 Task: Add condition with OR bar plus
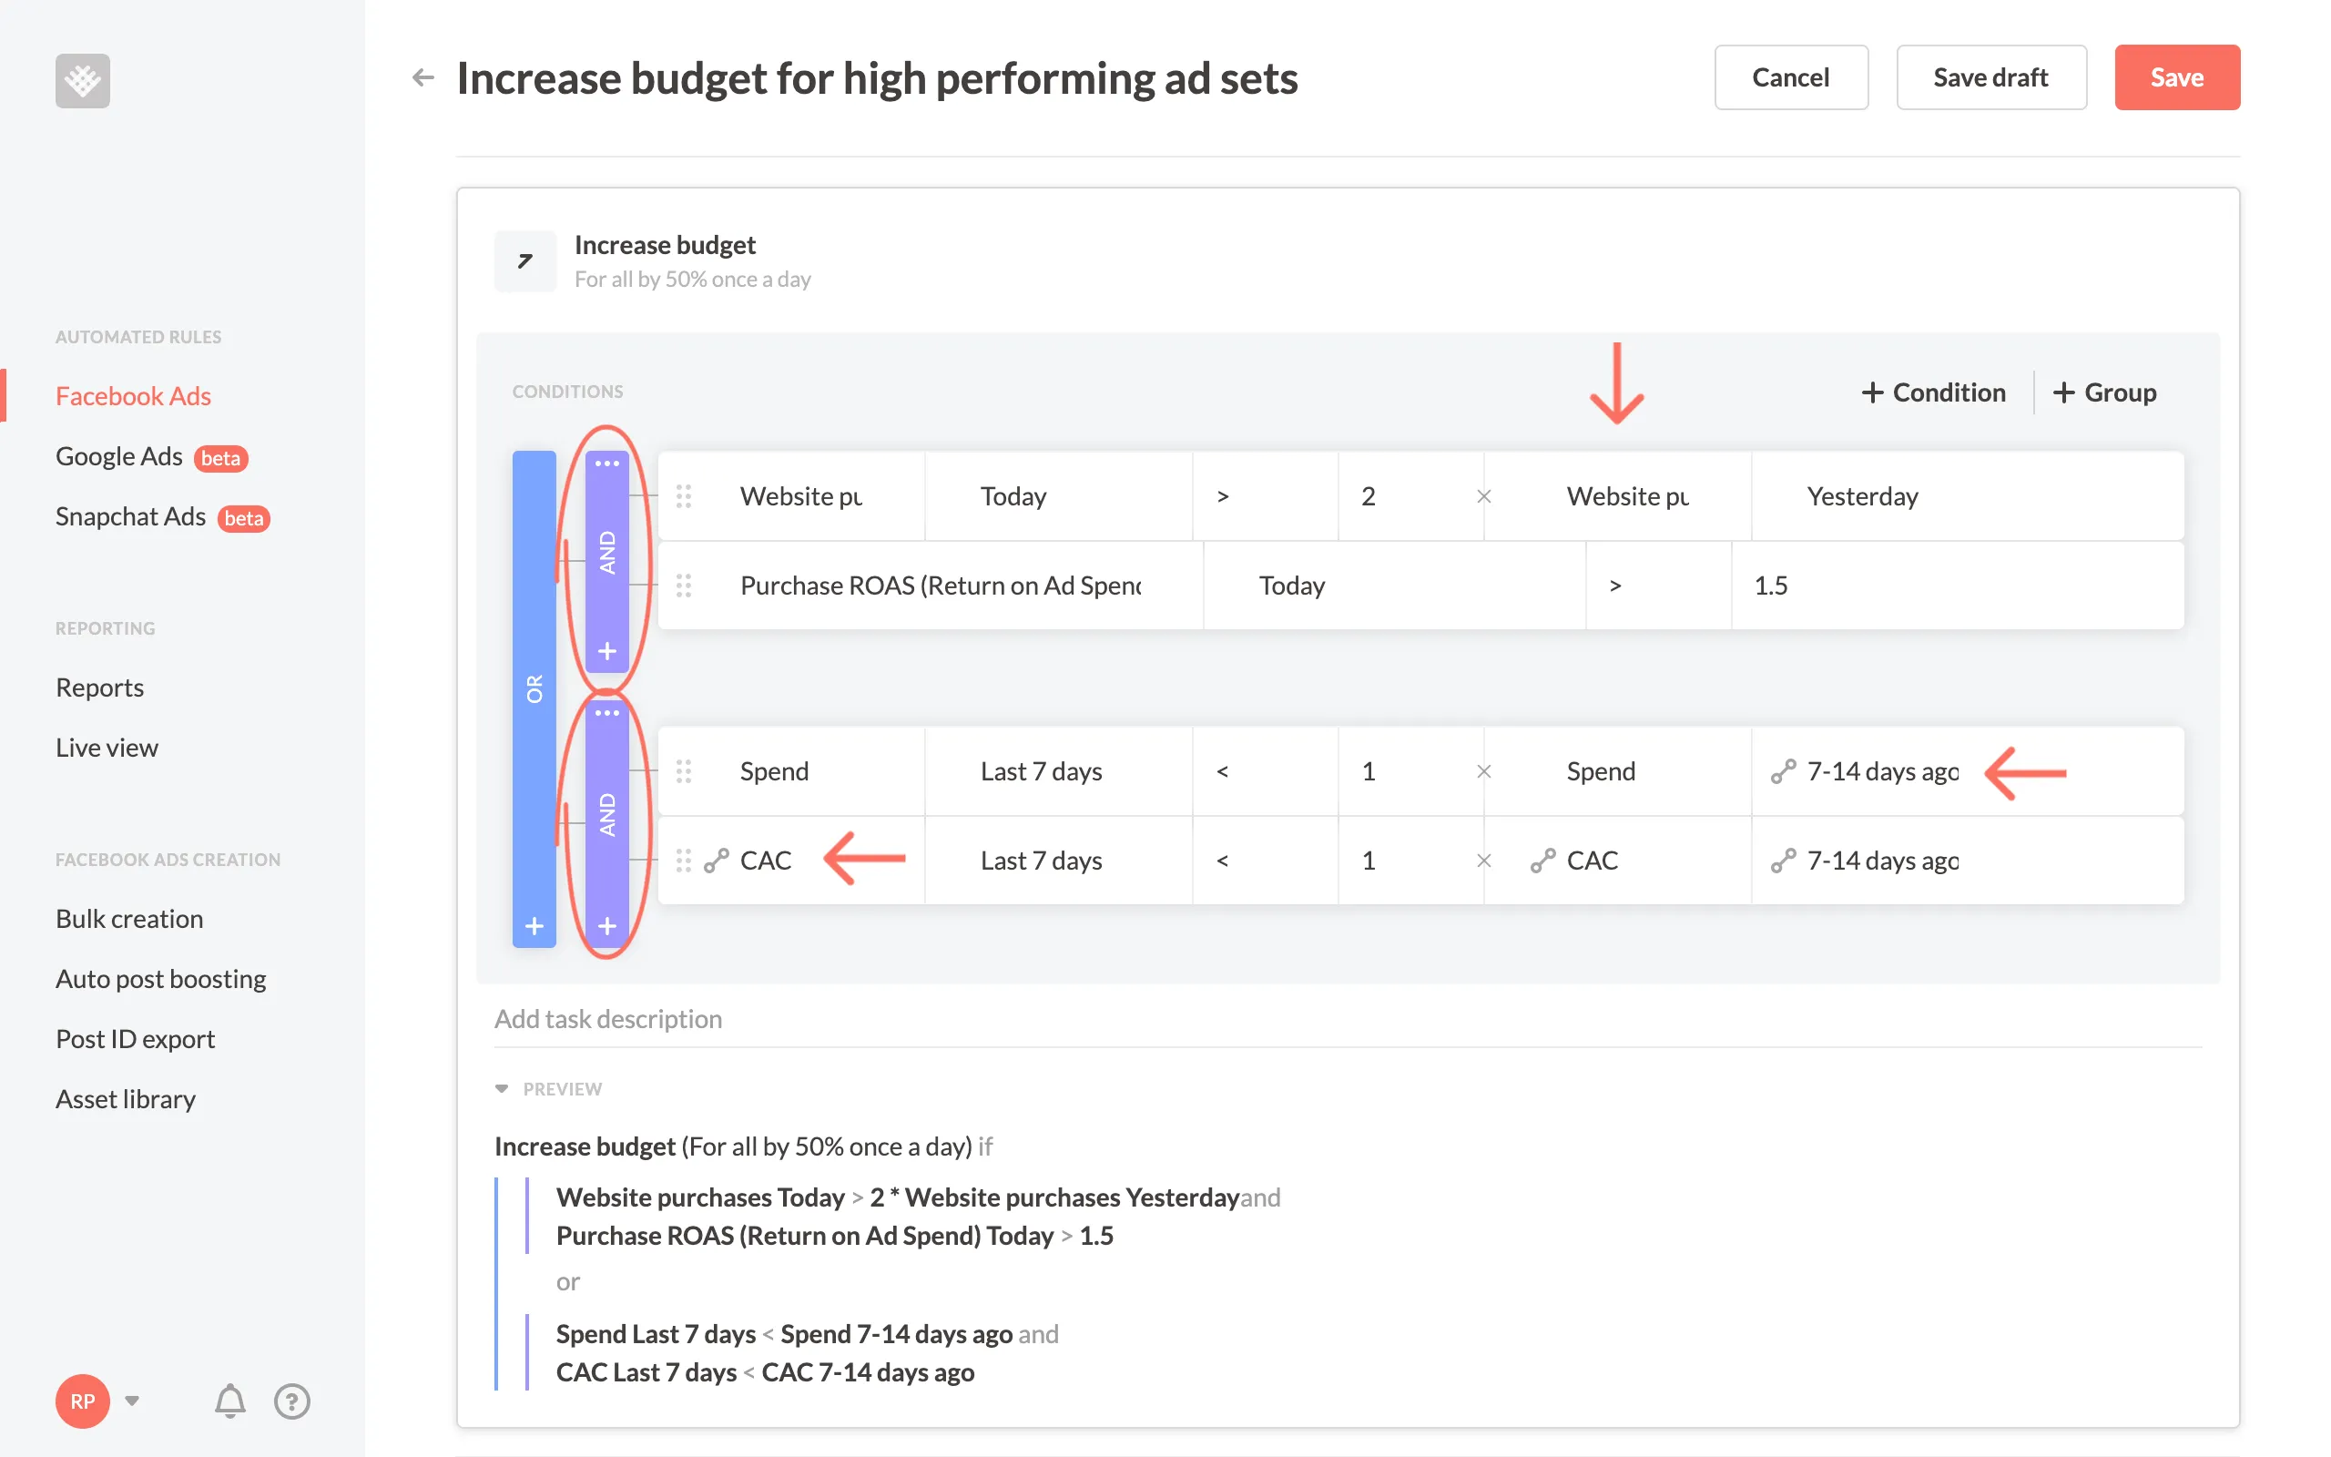(534, 926)
